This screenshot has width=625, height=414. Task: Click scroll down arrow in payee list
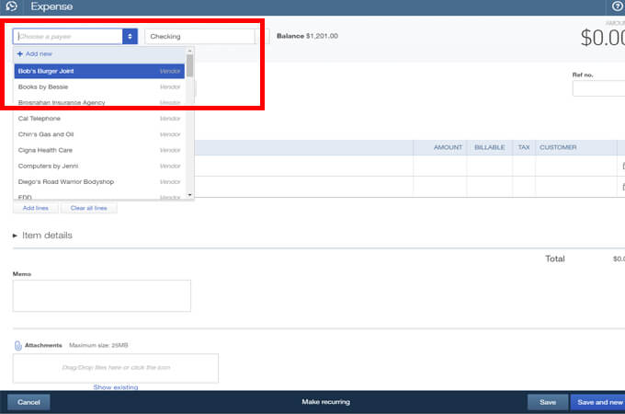(189, 195)
